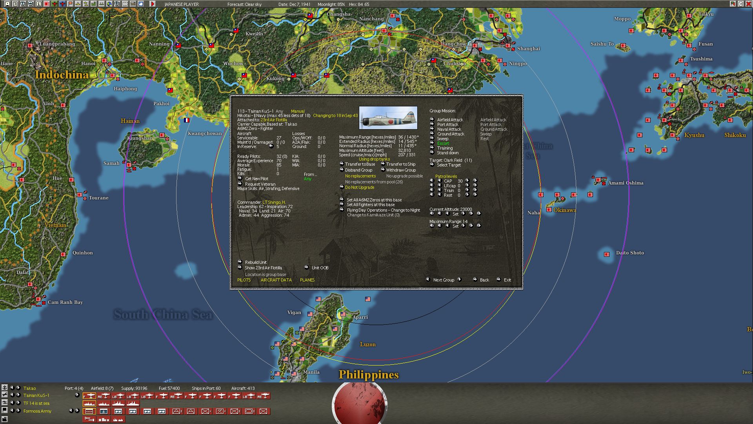Click the crosshair target toolbar icon

[117, 4]
